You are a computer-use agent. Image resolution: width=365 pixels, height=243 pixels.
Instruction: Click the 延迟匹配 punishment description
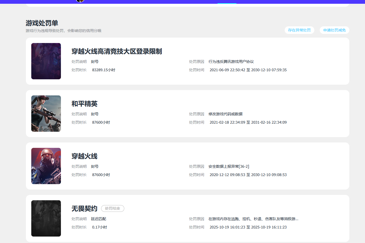[x=98, y=219]
